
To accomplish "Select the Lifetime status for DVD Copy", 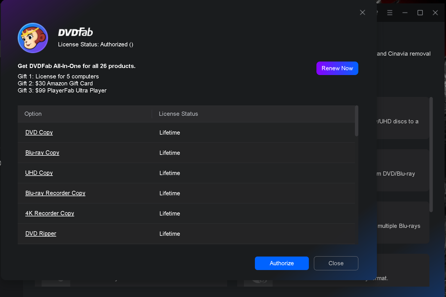I will 170,133.
